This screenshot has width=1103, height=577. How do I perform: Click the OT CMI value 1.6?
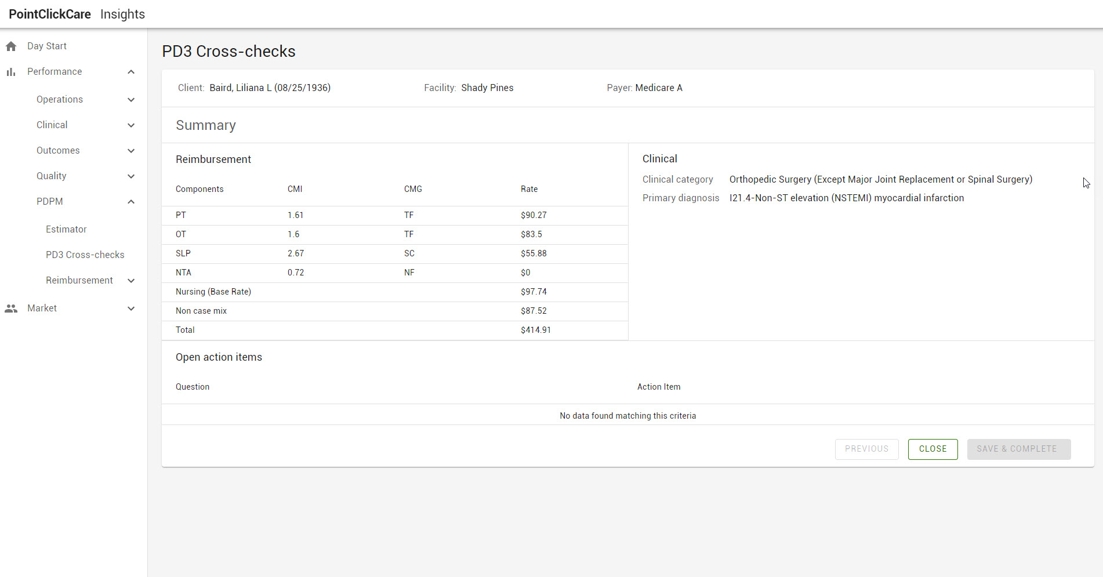(x=293, y=234)
